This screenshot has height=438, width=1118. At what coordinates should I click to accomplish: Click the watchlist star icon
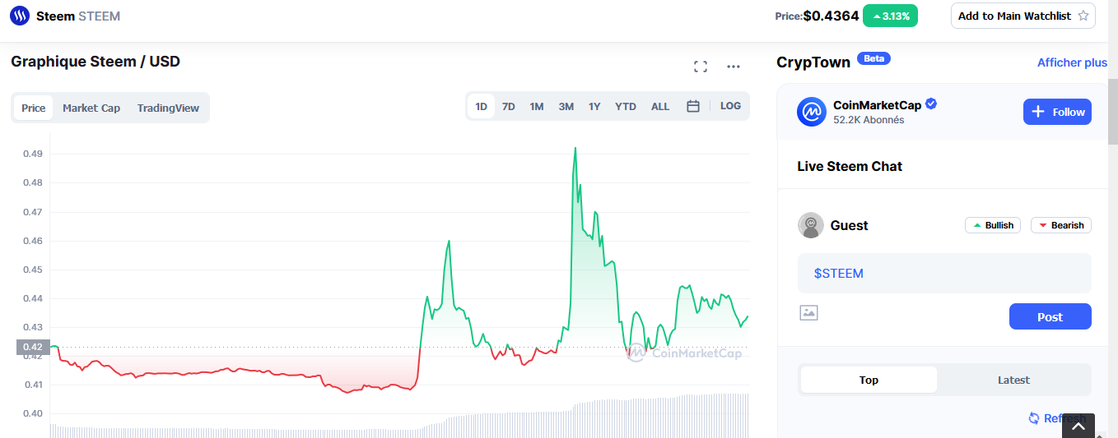click(1083, 16)
